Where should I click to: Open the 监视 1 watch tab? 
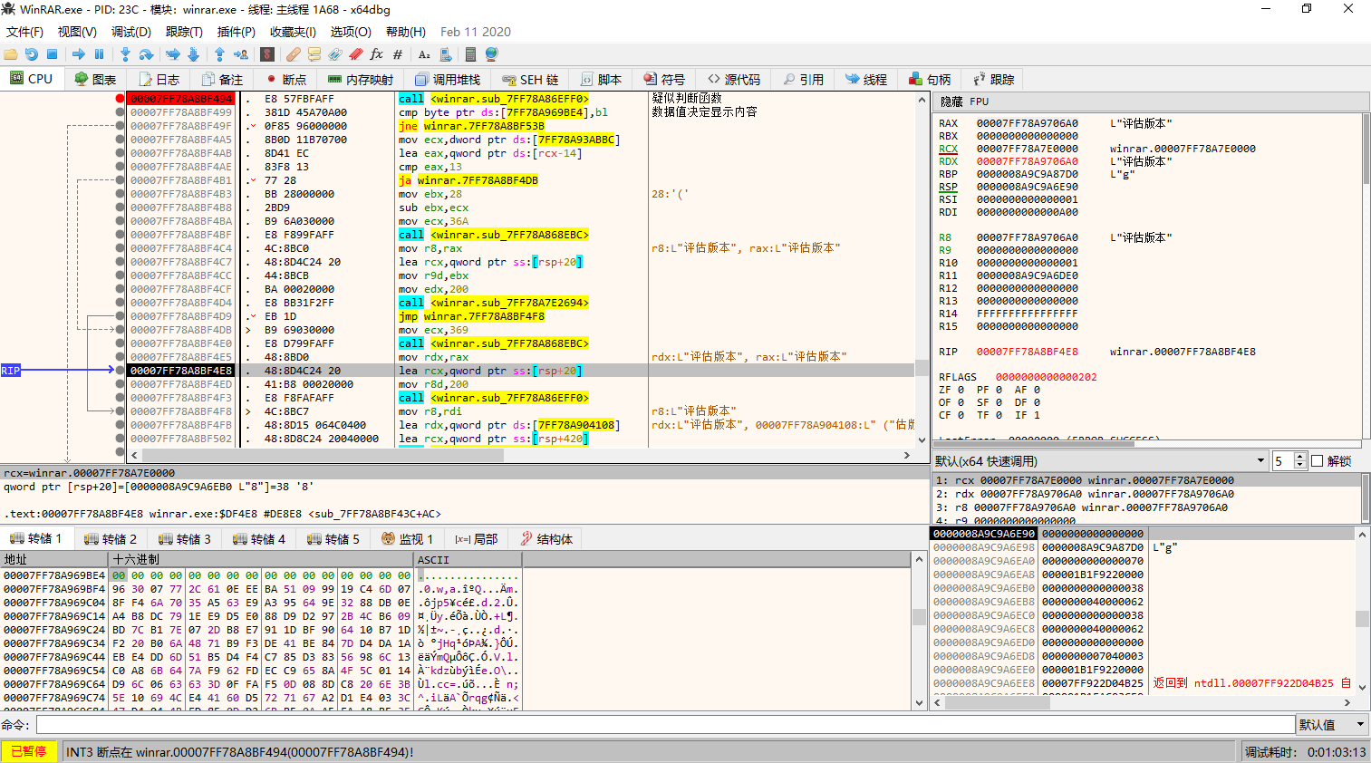click(408, 539)
